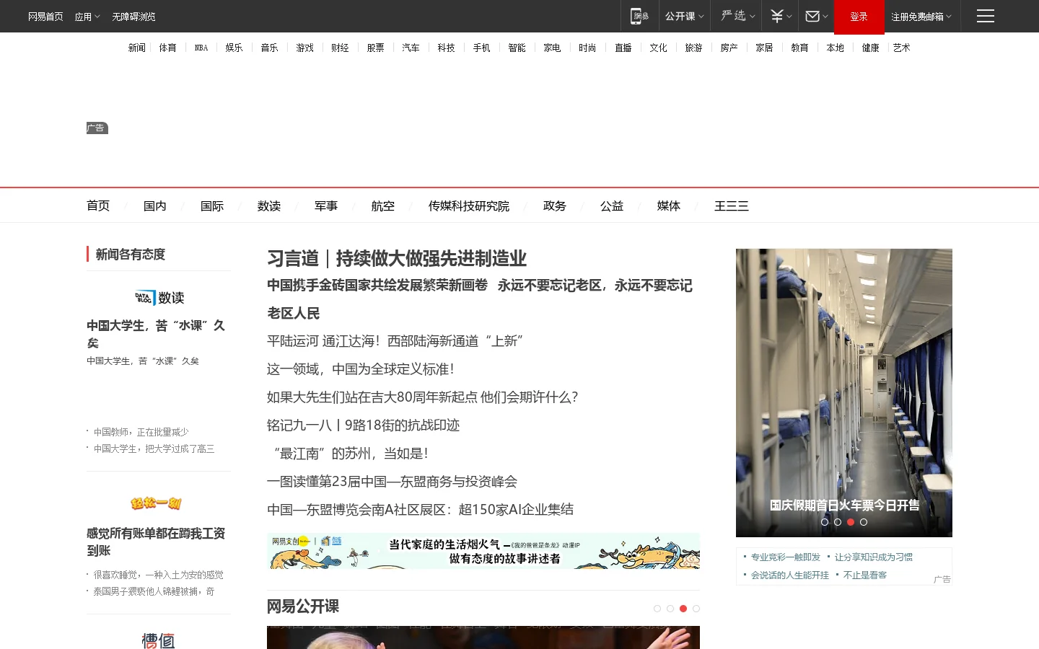Image resolution: width=1039 pixels, height=649 pixels.
Task: Open the 政务 tab
Action: (555, 206)
